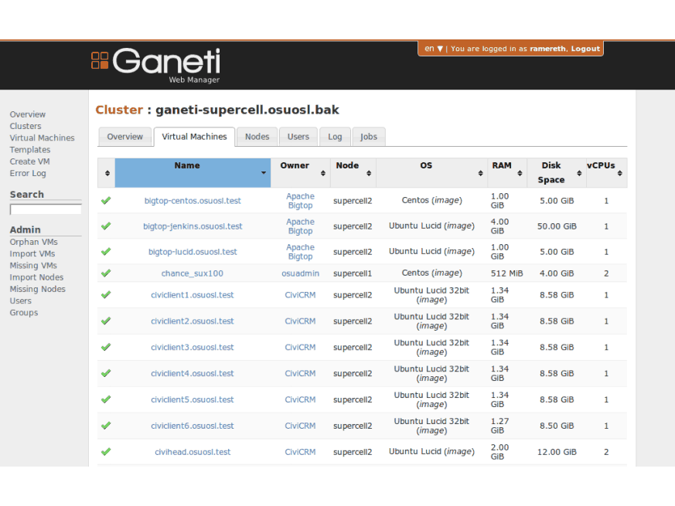Screen dimensions: 675x506
Task: Open chance_sux100 VM
Action: tap(192, 273)
